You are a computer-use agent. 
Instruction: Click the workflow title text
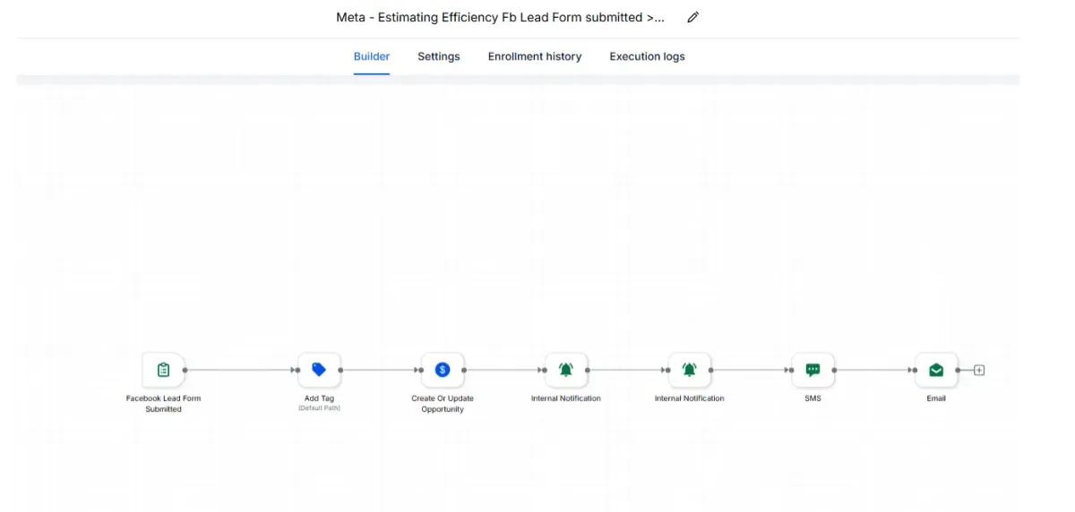coord(501,17)
